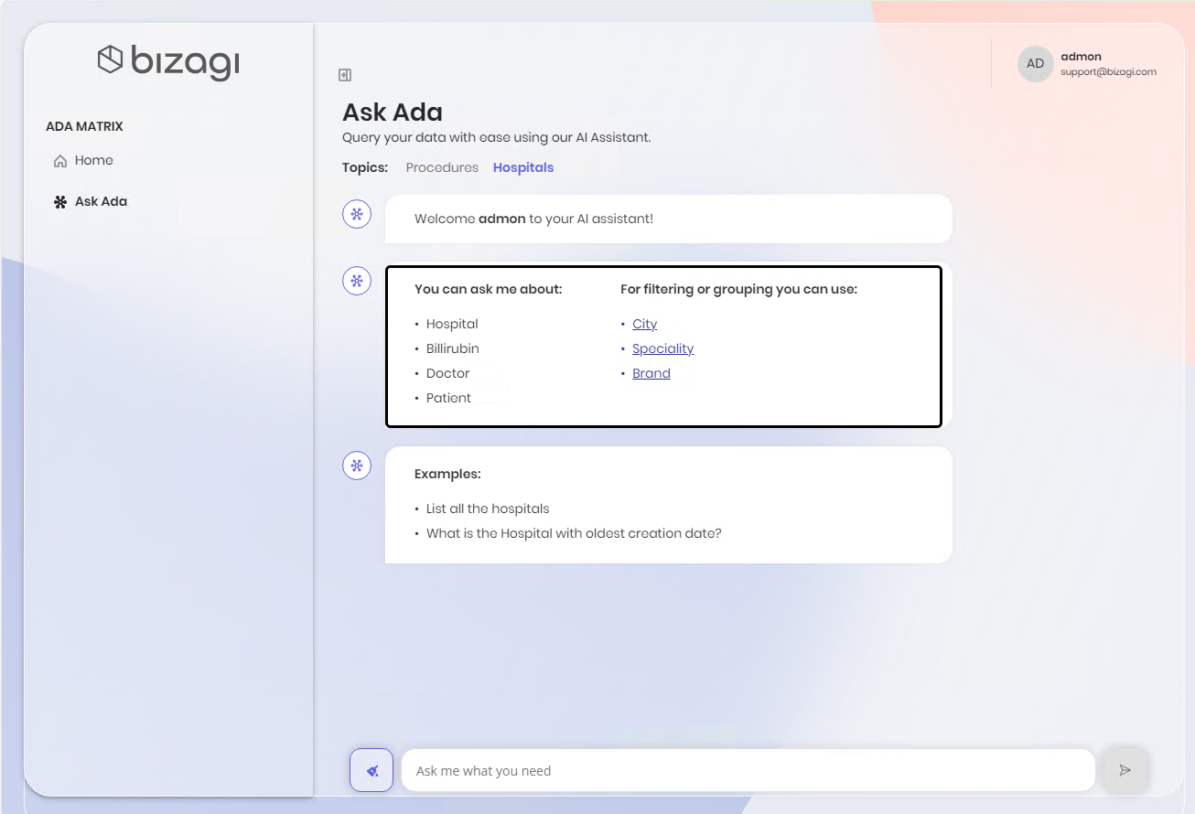Click example about oldest creation date Hospital

(574, 534)
